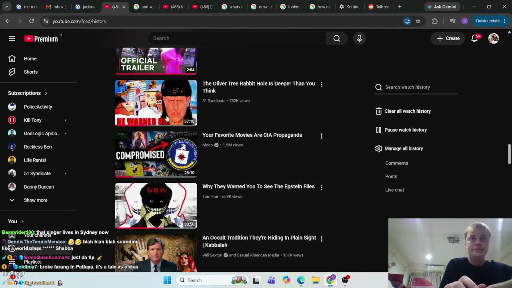Open Copilot from the taskbar
Viewport: 512px width, 288px height.
click(286, 280)
